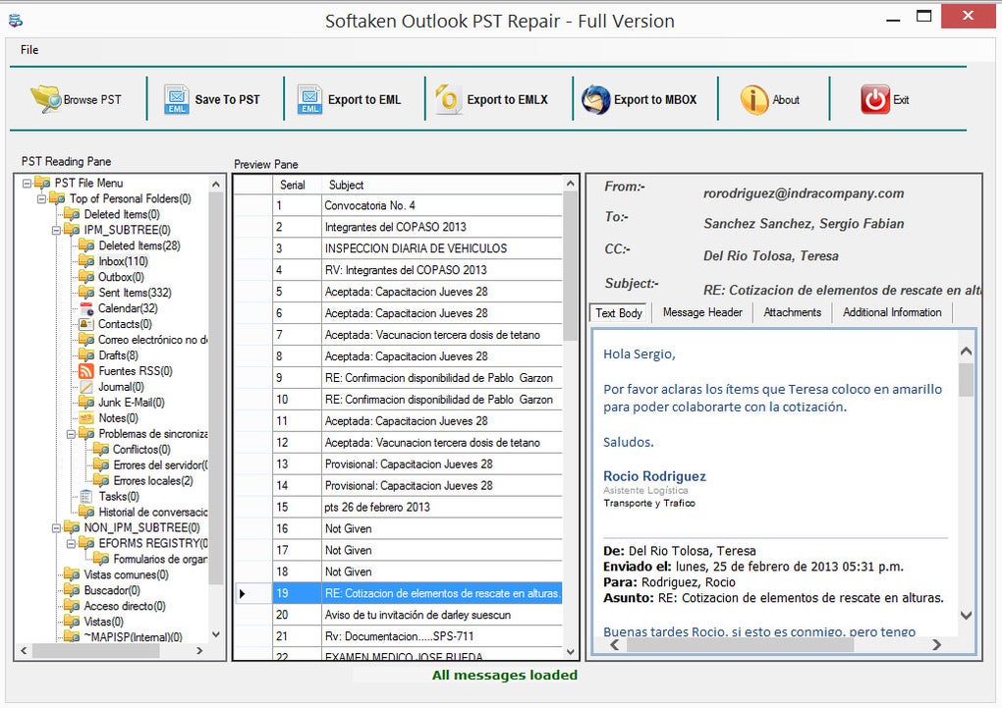Open the File menu
The height and width of the screenshot is (708, 1002).
(x=28, y=49)
